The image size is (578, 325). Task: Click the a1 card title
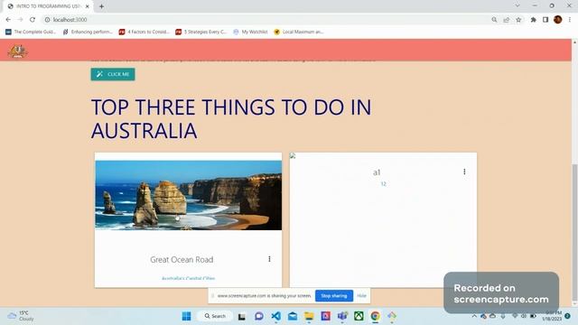[377, 172]
